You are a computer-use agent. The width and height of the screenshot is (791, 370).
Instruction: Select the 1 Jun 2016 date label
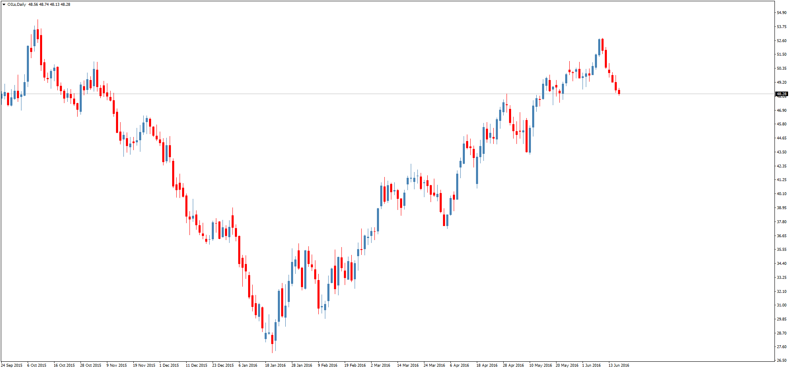(592, 365)
